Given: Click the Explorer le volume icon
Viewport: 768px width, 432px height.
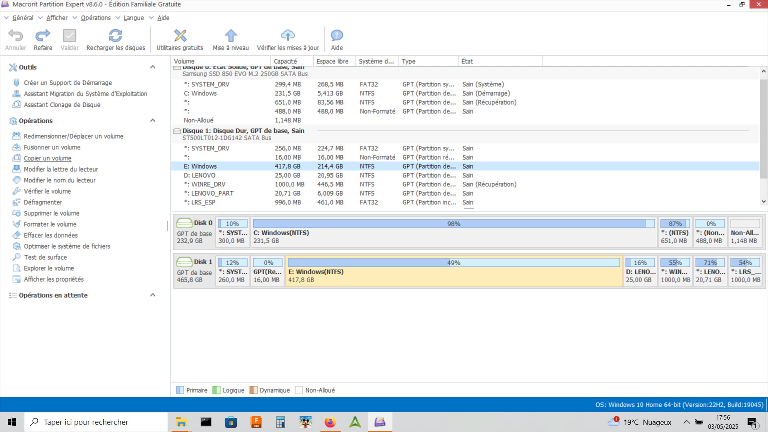Looking at the screenshot, I should click(x=16, y=268).
